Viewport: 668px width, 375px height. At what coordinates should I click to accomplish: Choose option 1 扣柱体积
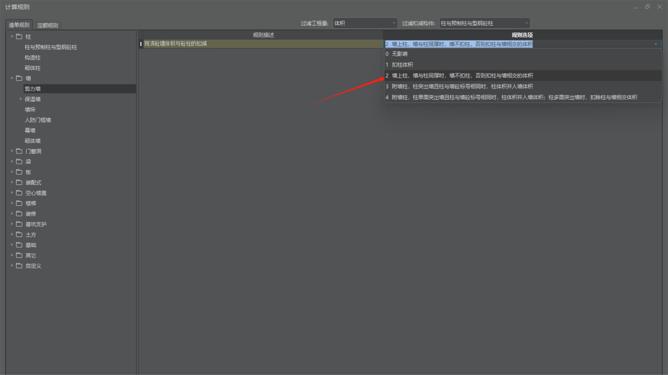click(523, 65)
